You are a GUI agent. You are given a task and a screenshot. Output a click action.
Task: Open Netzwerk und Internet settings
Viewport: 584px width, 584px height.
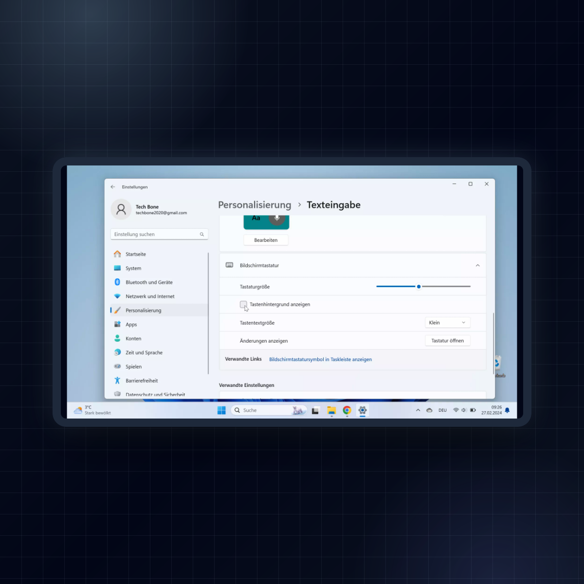click(150, 296)
